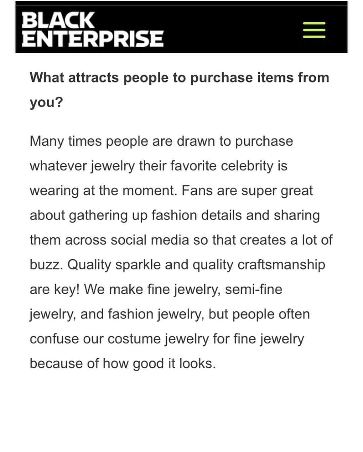Click the black header bar's empty middle area
Screen dimensions: 363x452
232,29
